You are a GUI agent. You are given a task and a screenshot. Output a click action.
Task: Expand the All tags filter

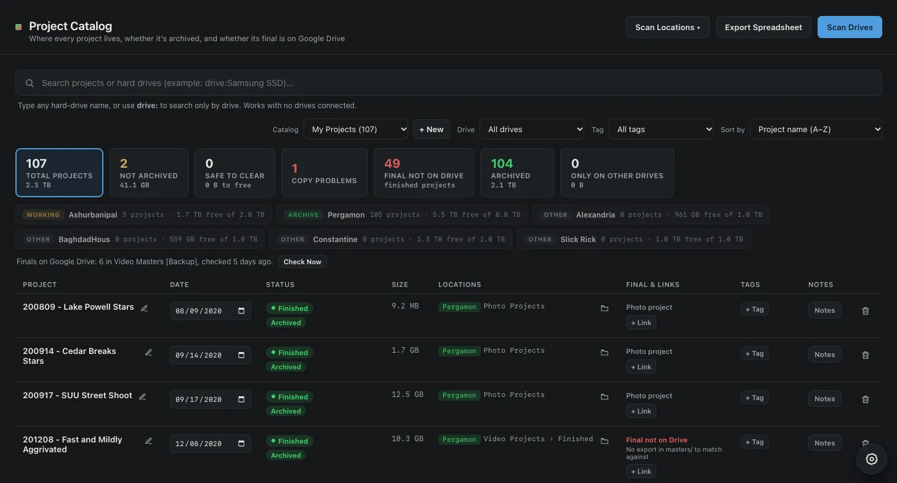pos(661,129)
